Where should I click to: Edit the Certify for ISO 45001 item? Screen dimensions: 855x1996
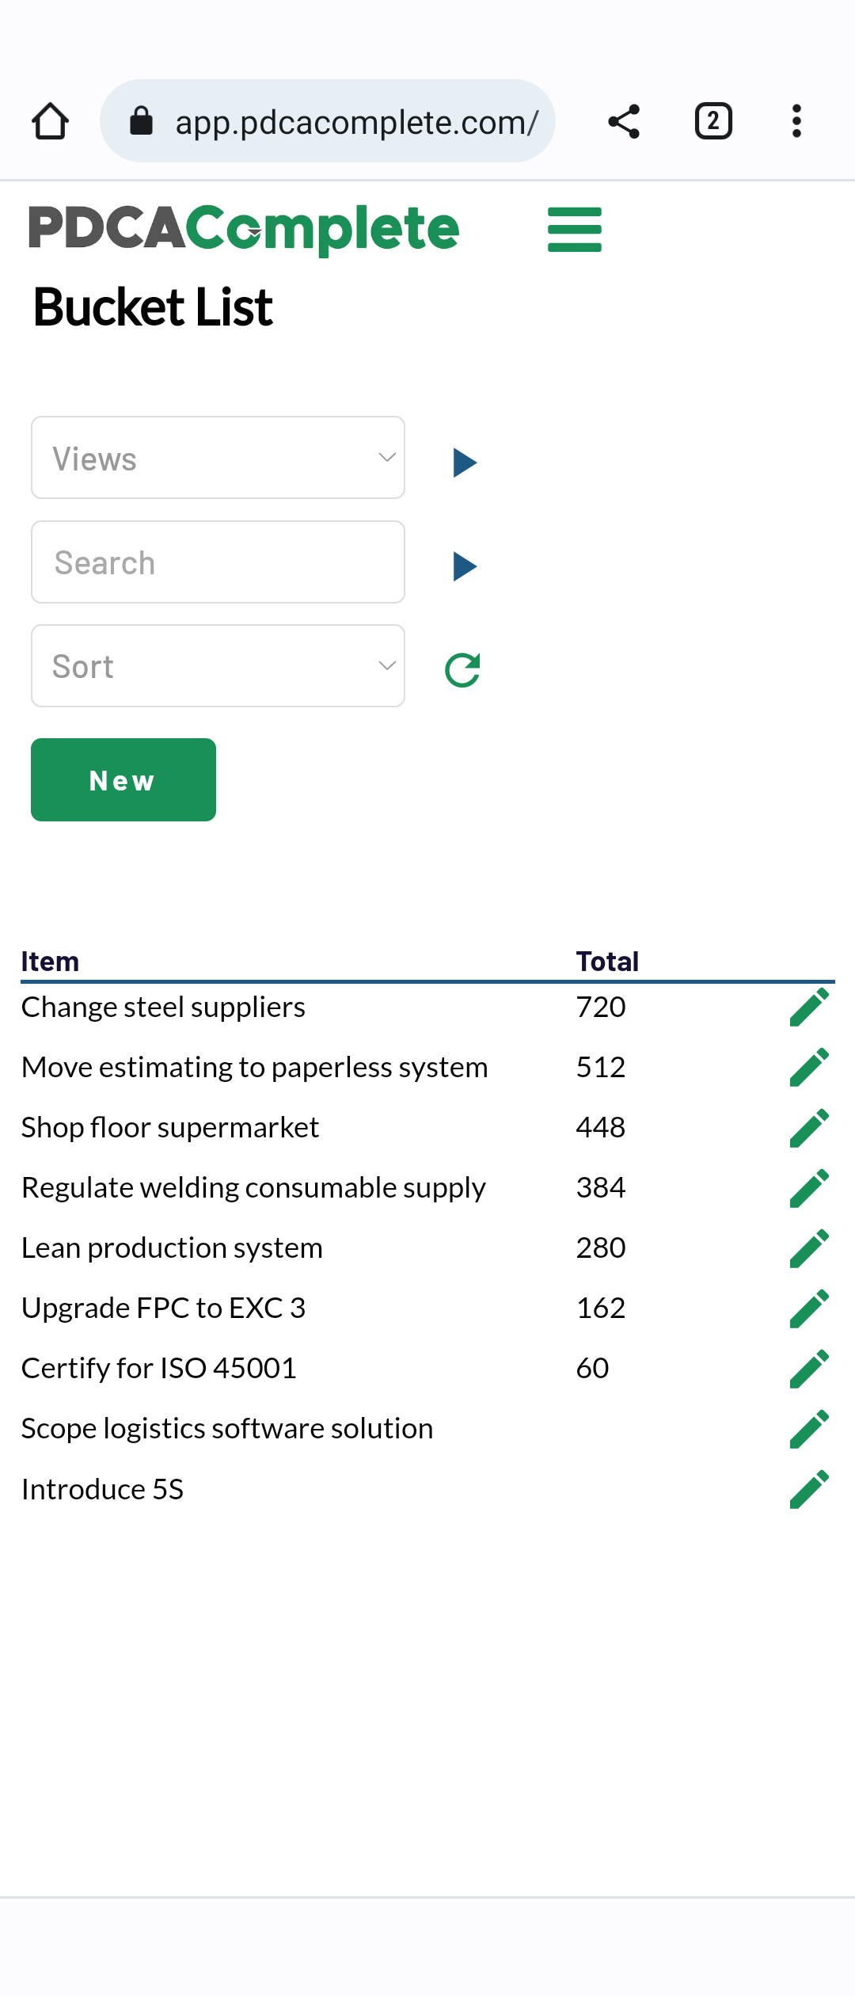point(809,1369)
